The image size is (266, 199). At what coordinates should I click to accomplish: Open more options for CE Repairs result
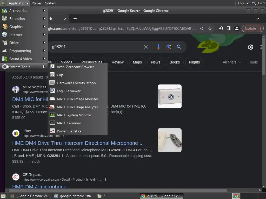[105, 180]
